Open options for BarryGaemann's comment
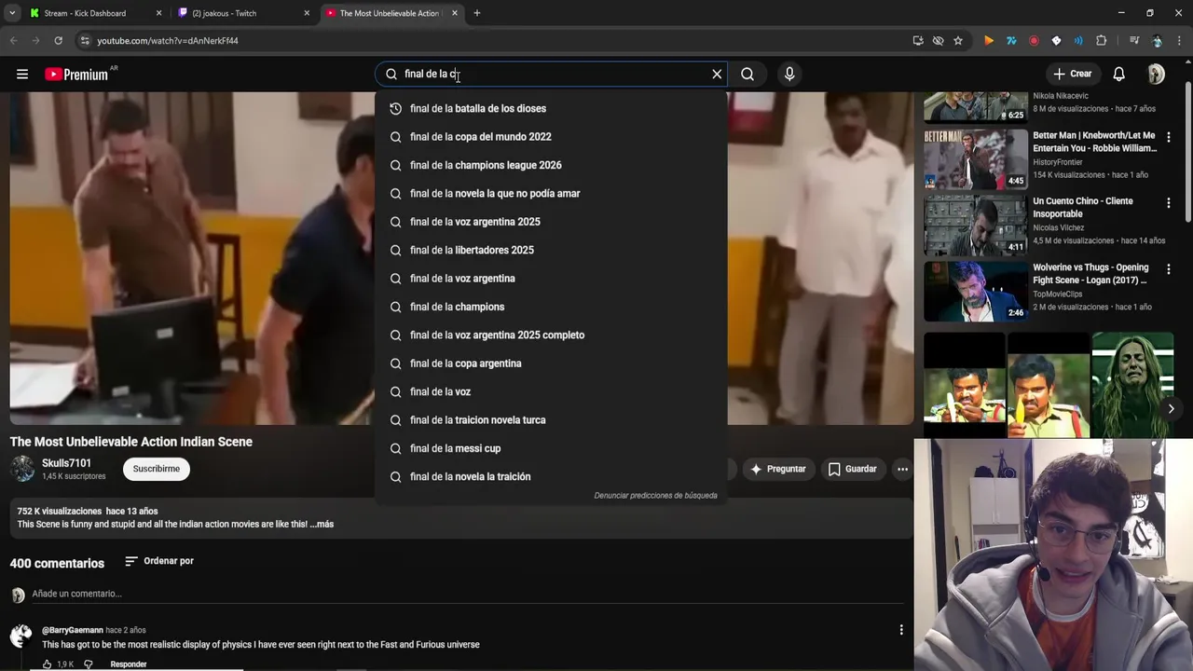Image resolution: width=1193 pixels, height=671 pixels. (901, 630)
